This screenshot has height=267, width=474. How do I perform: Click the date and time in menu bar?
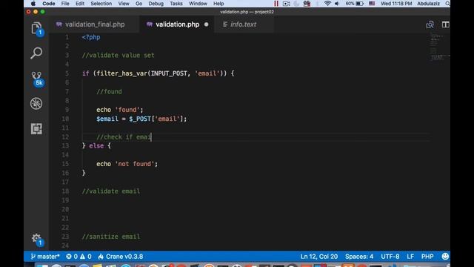(396, 4)
